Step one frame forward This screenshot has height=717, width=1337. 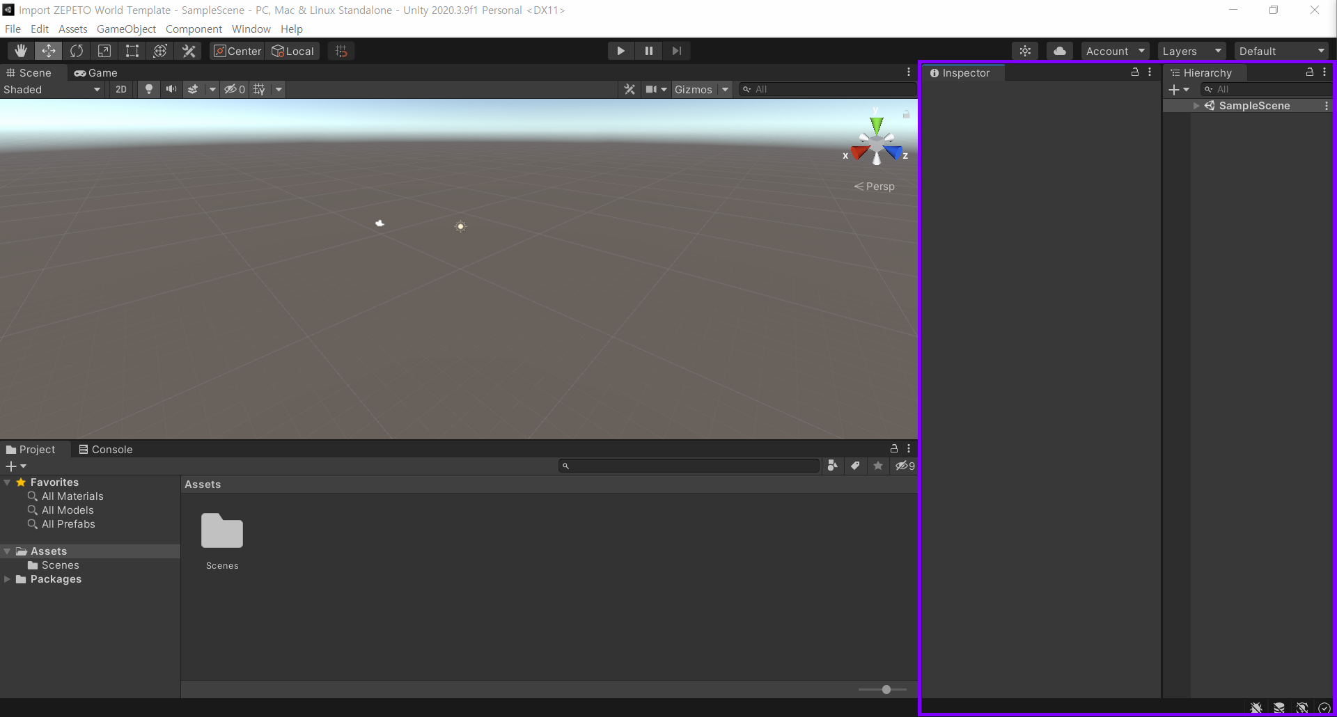tap(676, 51)
